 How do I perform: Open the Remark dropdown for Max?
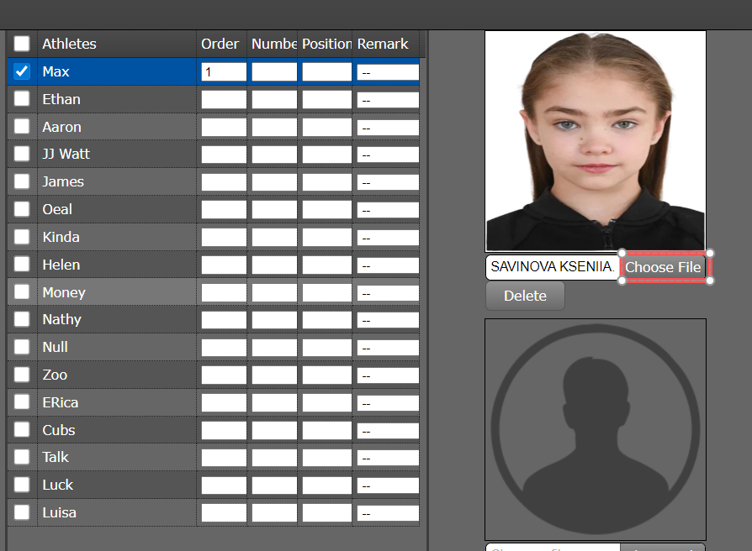(388, 73)
